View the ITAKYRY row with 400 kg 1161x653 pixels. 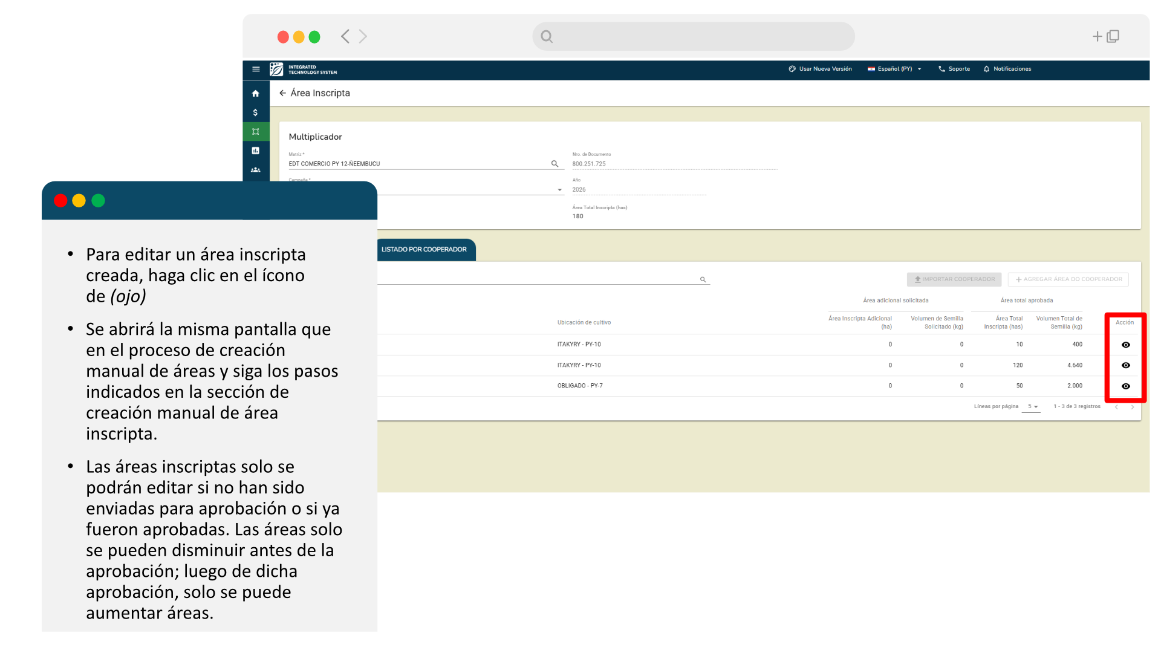coord(1125,345)
